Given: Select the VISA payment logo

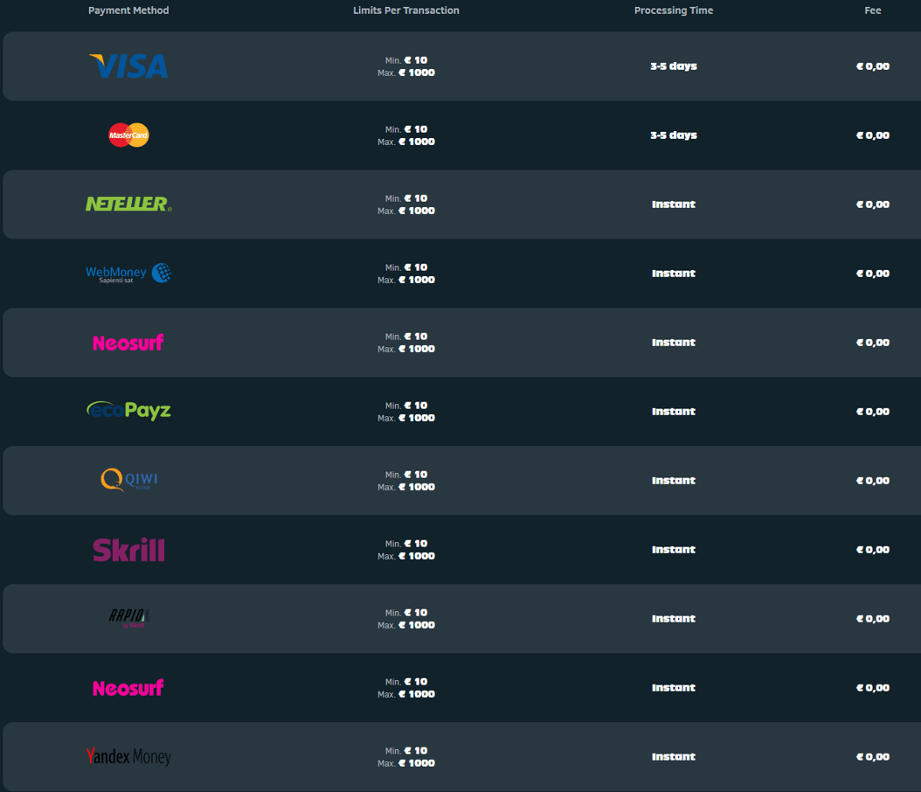Looking at the screenshot, I should (x=128, y=66).
